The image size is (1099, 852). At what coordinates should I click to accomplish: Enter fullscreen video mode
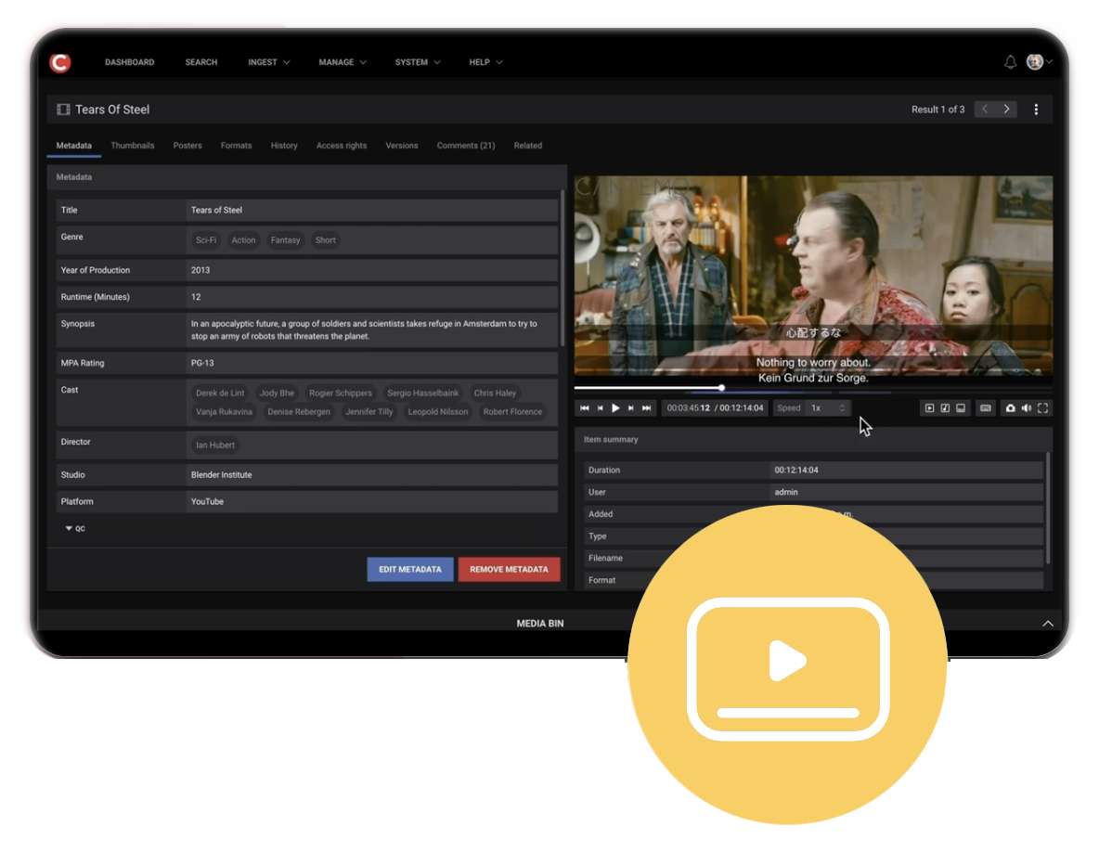pos(1043,407)
